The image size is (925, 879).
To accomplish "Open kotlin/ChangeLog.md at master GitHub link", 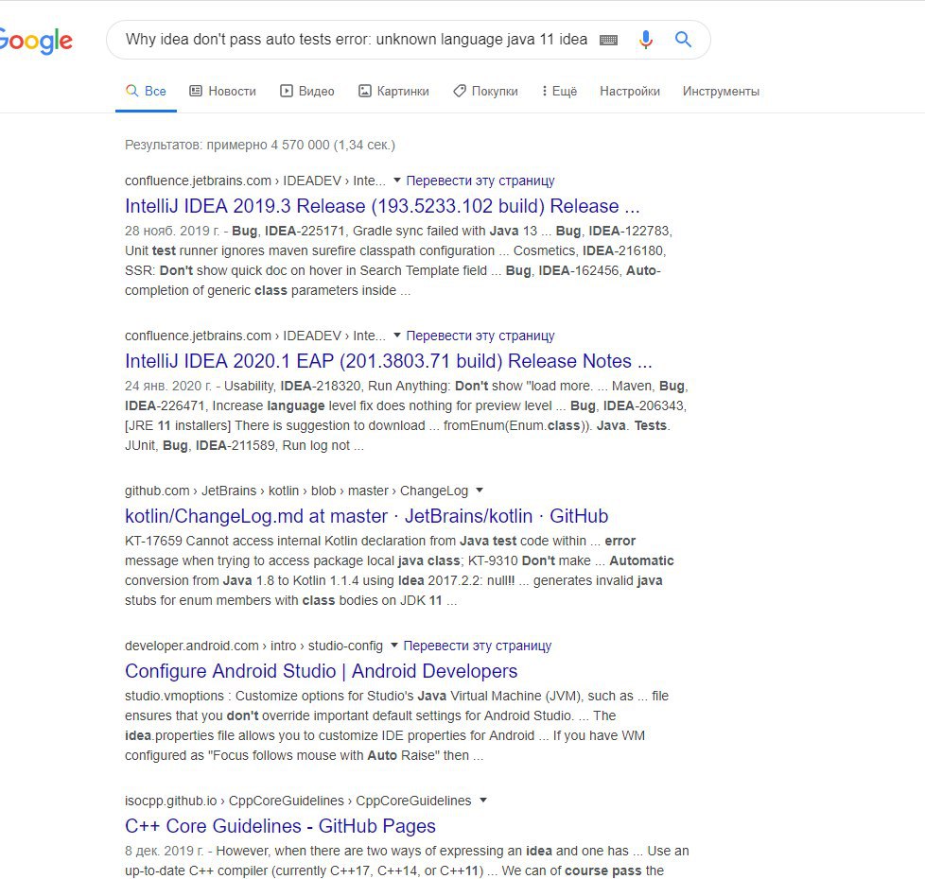I will 366,516.
